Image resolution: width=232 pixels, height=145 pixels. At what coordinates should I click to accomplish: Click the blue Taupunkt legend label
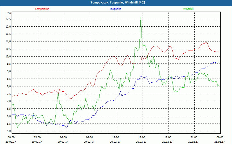coord(115,9)
